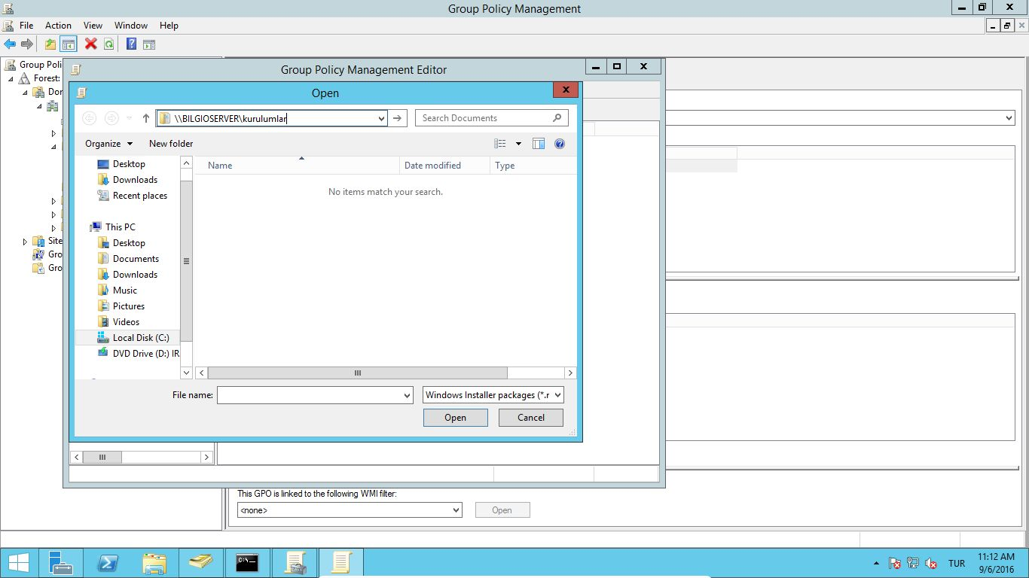Click the Search Documents field
The image size is (1029, 578).
tap(486, 118)
